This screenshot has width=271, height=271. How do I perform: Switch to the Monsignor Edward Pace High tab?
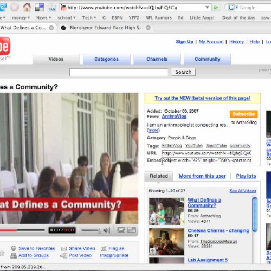pyautogui.click(x=106, y=28)
